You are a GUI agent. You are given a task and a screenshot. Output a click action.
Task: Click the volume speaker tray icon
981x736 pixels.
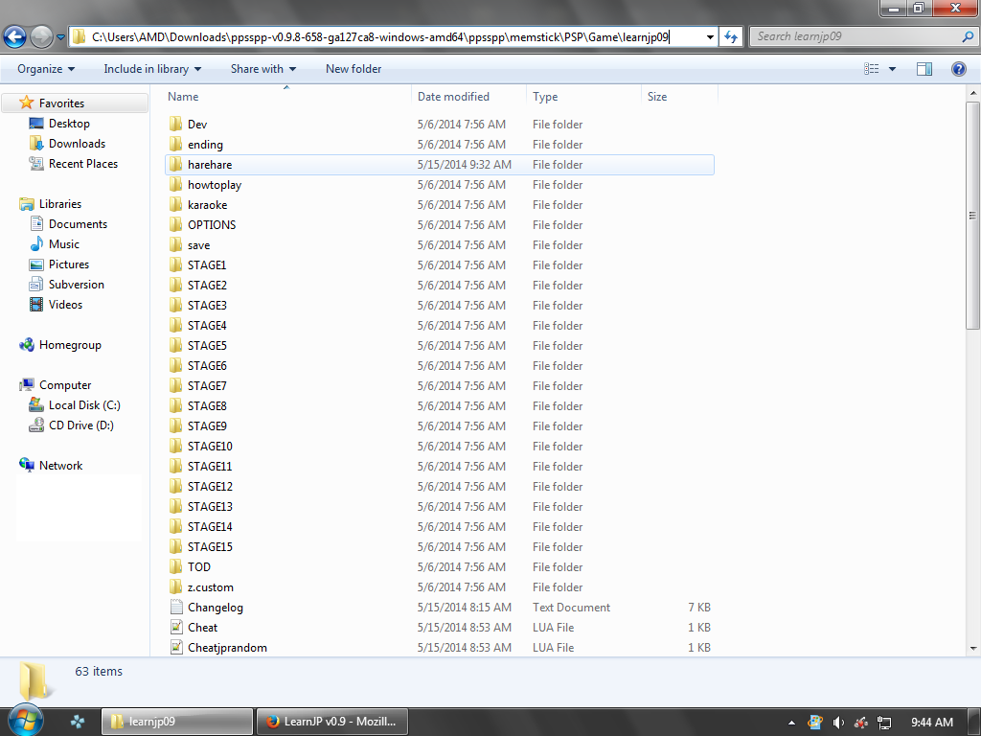(x=839, y=722)
